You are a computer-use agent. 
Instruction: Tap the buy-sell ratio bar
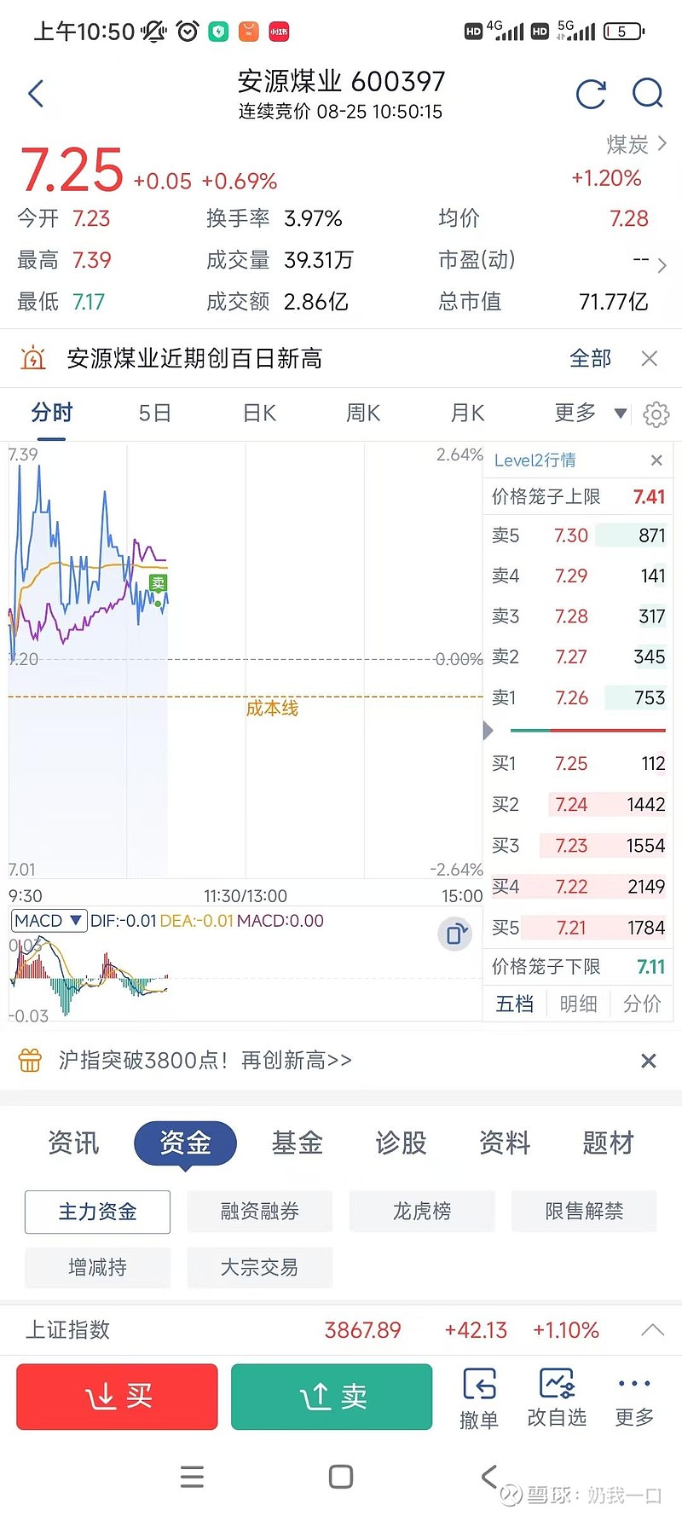pos(587,731)
